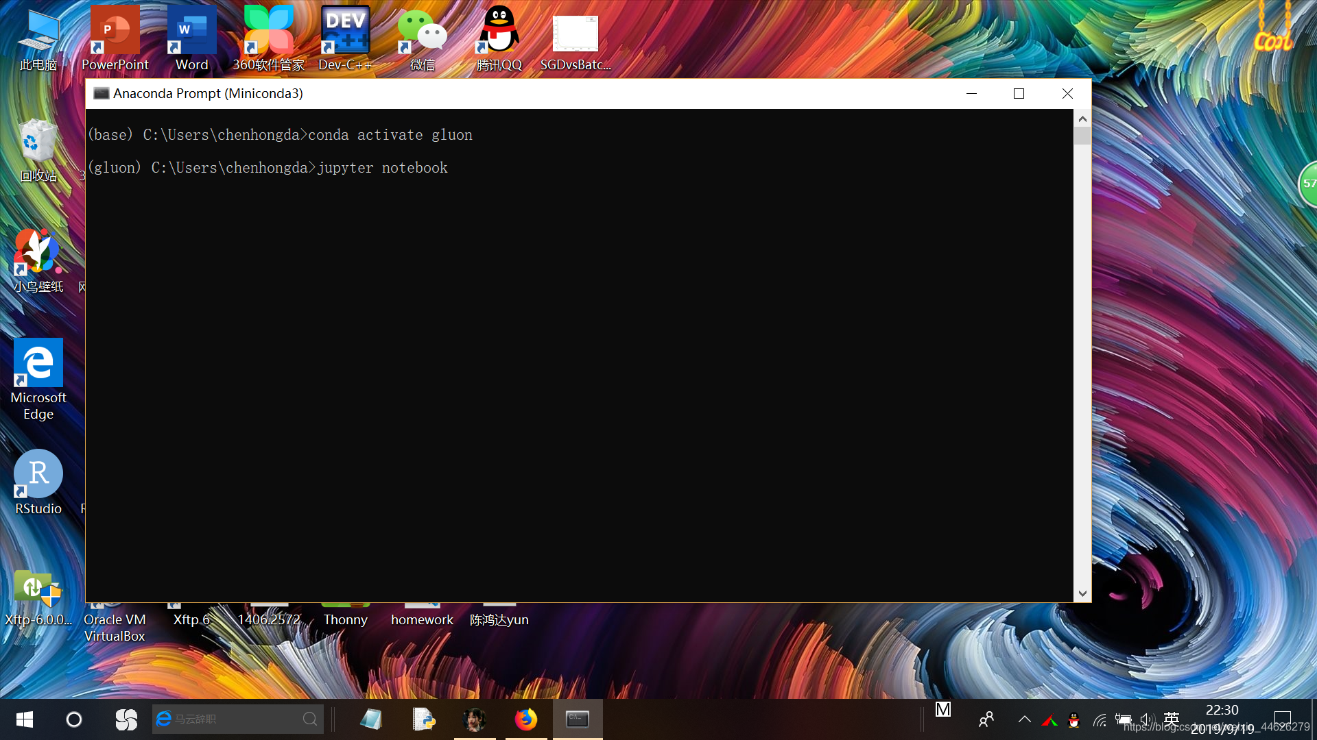This screenshot has height=740, width=1317.
Task: Close the Anaconda Prompt window
Action: 1067,93
